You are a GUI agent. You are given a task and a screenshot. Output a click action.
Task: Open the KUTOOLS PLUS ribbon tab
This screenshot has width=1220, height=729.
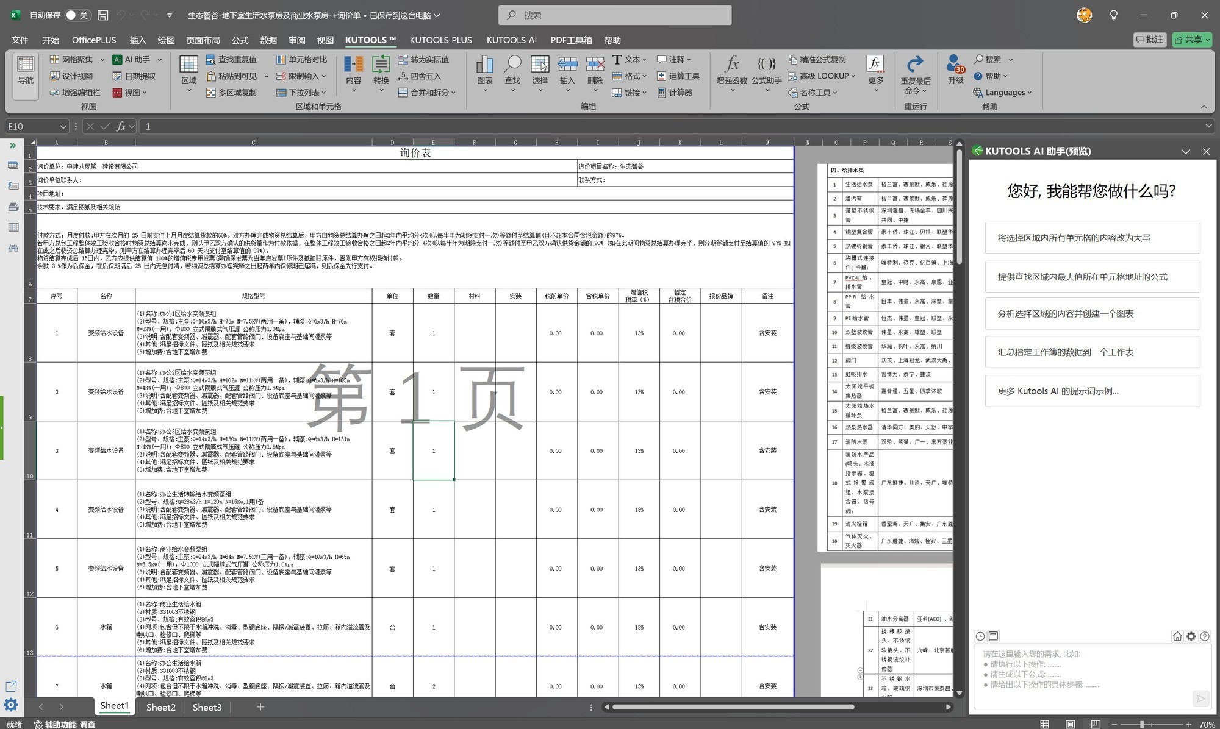(440, 40)
